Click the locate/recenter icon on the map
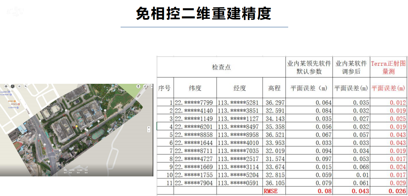Viewport: 408px width, 196px height. 6,86
